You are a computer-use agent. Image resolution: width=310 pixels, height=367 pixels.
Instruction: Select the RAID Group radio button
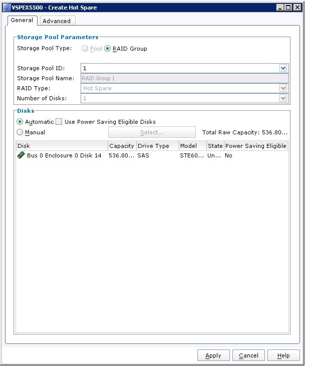coord(107,49)
